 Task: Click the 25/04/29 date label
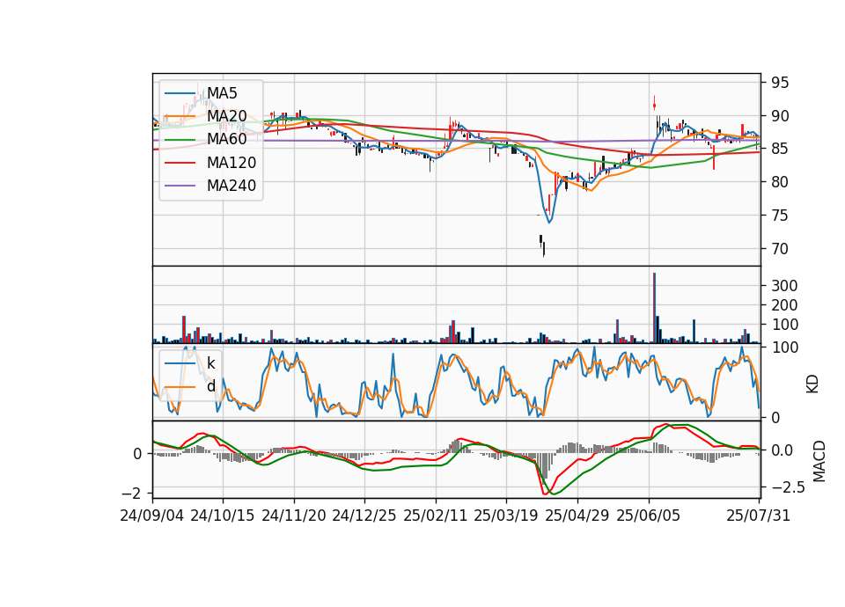pos(577,516)
